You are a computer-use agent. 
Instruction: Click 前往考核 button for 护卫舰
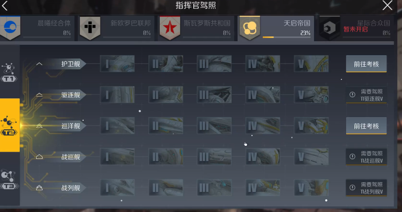(x=366, y=64)
